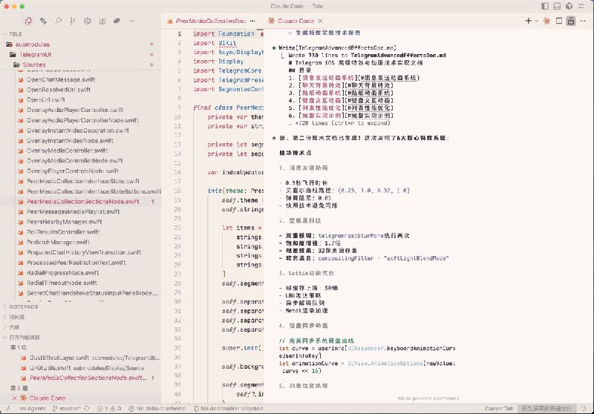This screenshot has width=594, height=414.
Task: Open PollResultsController.swift file
Action: (x=63, y=231)
